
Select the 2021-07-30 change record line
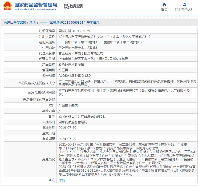click(x=127, y=158)
